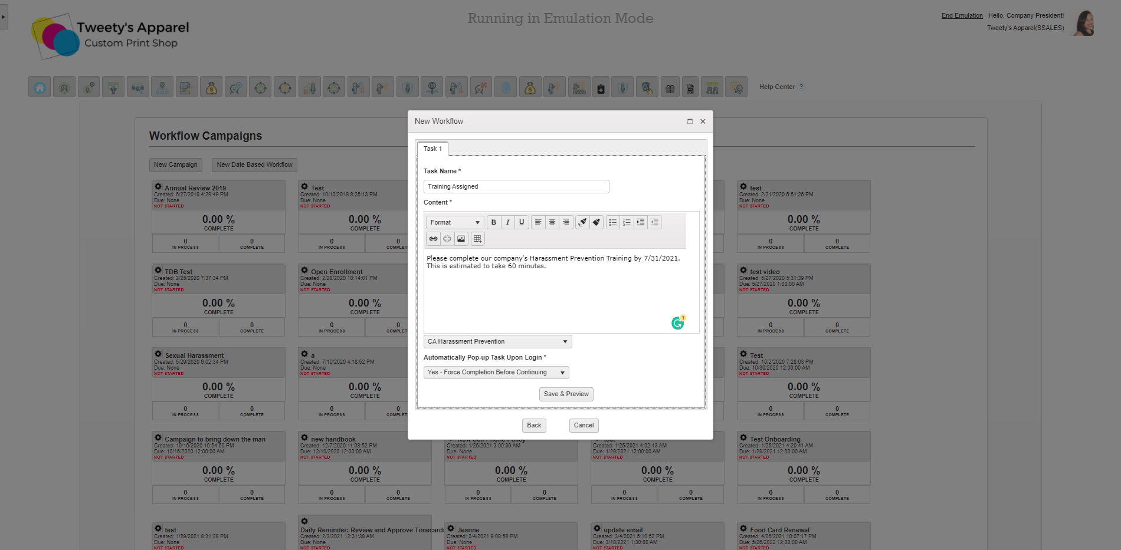Image resolution: width=1121 pixels, height=550 pixels.
Task: Click the gift box icon in toolbar
Action: (x=670, y=87)
